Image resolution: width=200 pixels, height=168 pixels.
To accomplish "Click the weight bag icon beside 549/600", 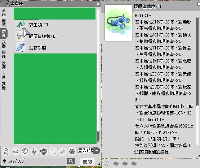I will pyautogui.click(x=4, y=161).
